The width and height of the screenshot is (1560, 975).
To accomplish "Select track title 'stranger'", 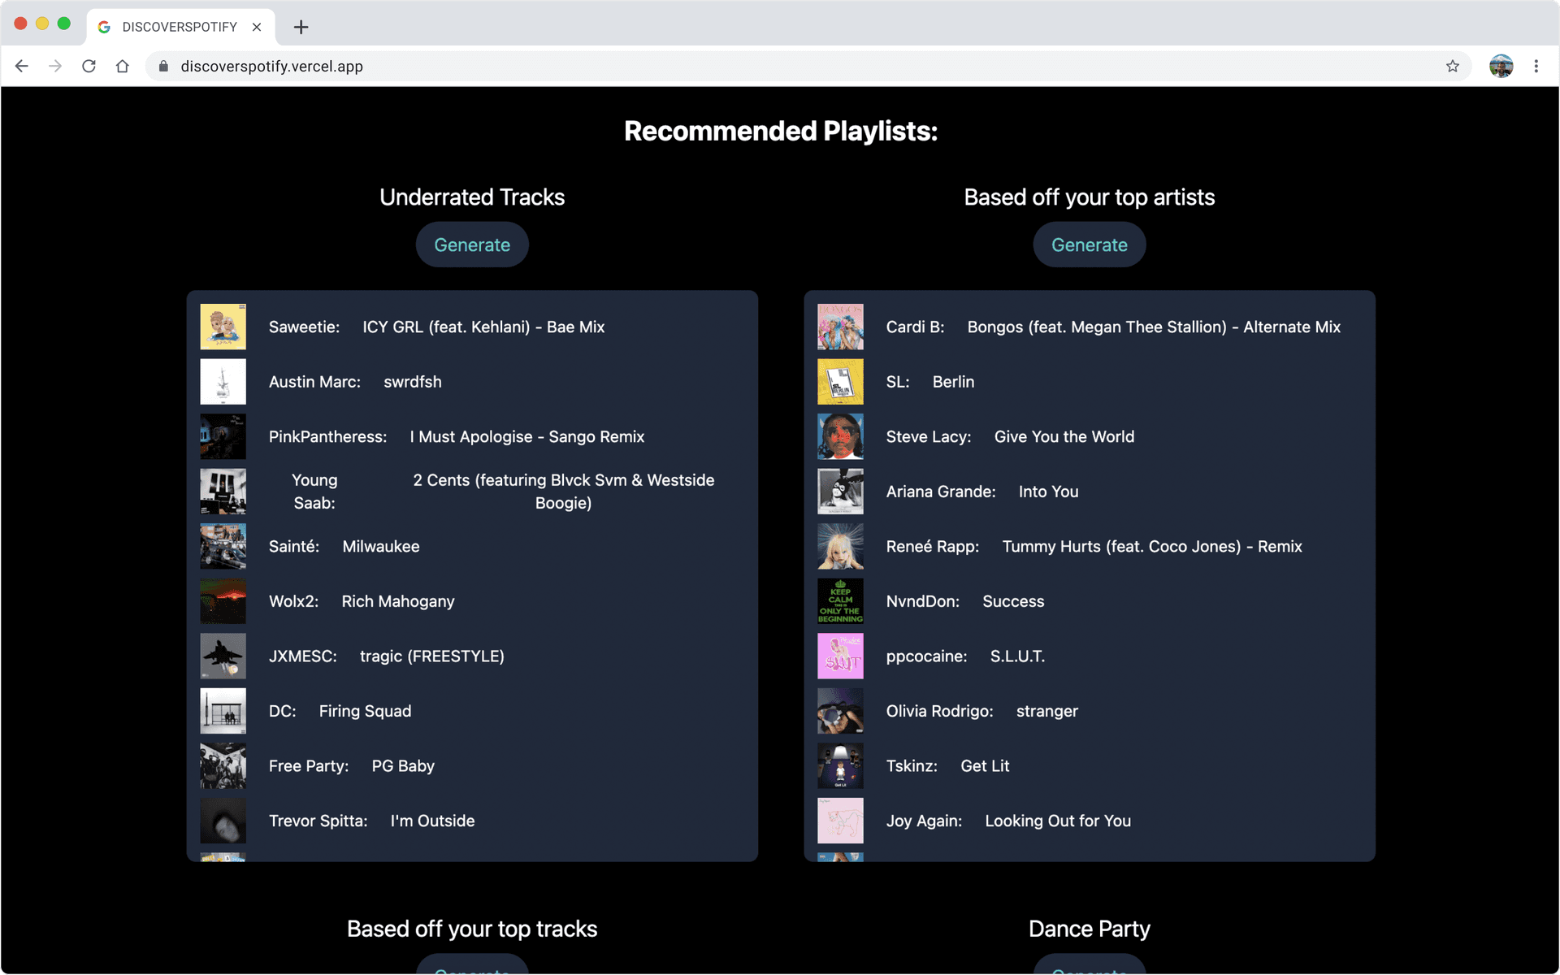I will (1047, 711).
